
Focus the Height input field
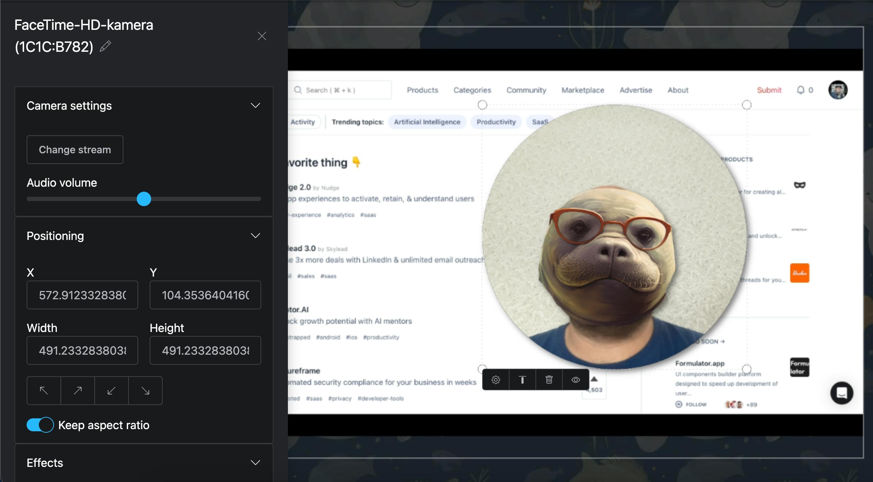(x=205, y=350)
